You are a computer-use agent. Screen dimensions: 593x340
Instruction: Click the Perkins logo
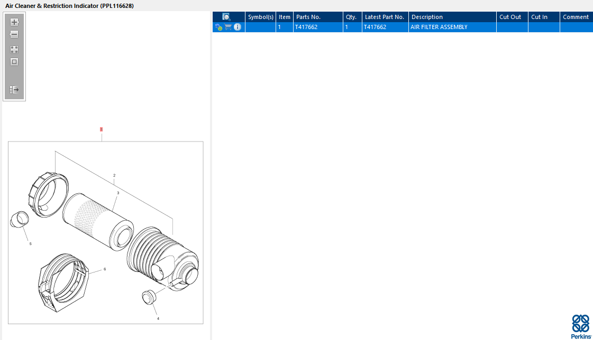(581, 326)
